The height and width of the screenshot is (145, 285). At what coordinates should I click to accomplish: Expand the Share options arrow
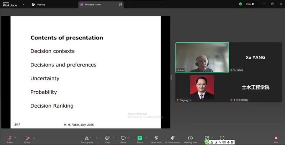tap(147, 138)
